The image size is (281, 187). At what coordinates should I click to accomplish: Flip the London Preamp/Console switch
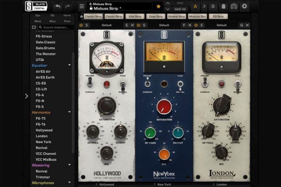click(x=205, y=83)
